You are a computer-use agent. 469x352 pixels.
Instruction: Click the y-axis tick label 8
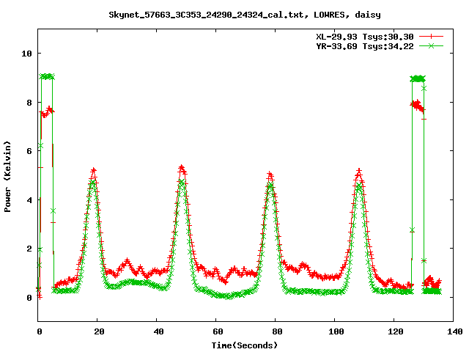[29, 103]
